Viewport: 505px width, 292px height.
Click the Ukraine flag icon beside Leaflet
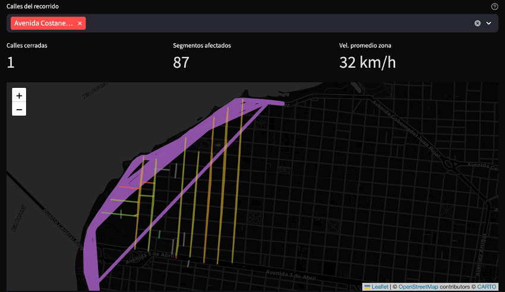(x=368, y=287)
